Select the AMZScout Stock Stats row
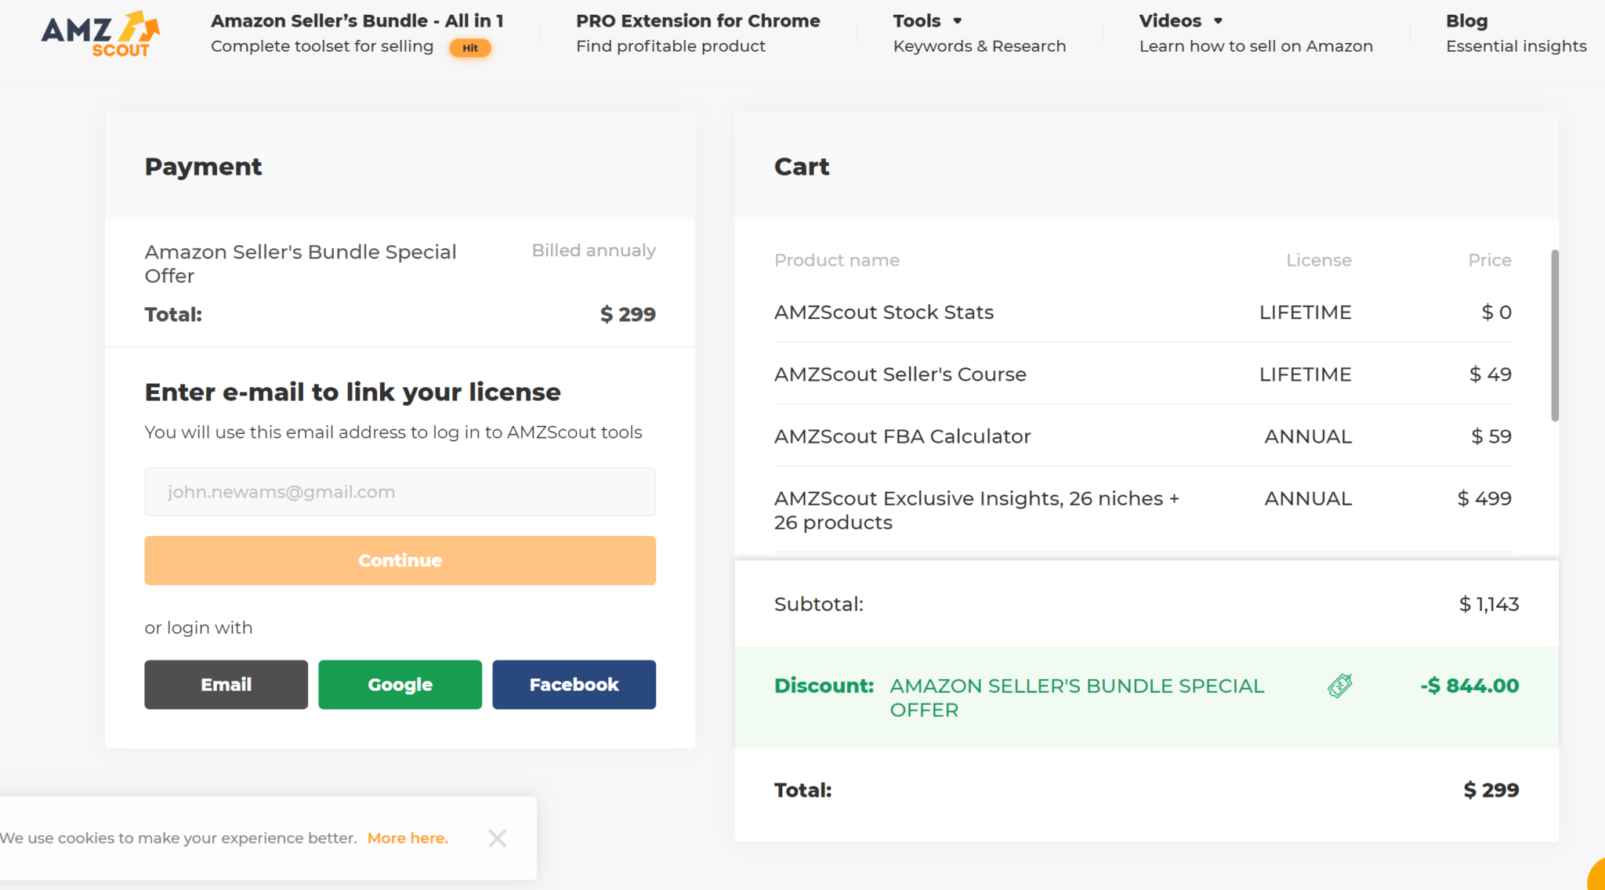Image resolution: width=1605 pixels, height=890 pixels. coord(1143,312)
